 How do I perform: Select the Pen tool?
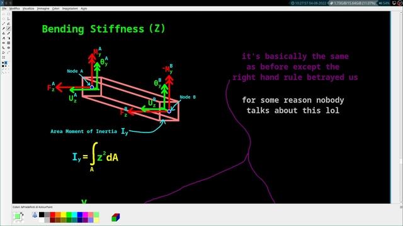[x=8, y=24]
